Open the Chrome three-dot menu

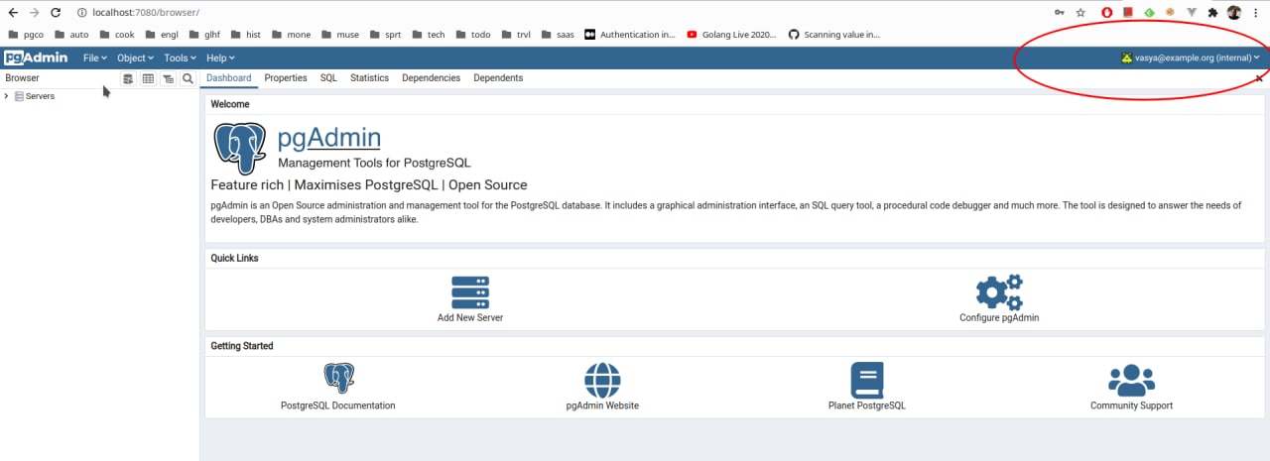1256,13
